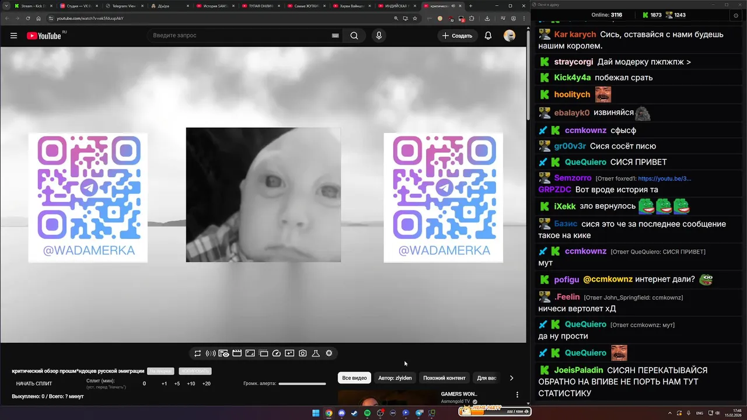Show more video filter chips arrow
Screen dimensions: 747x420
point(511,378)
